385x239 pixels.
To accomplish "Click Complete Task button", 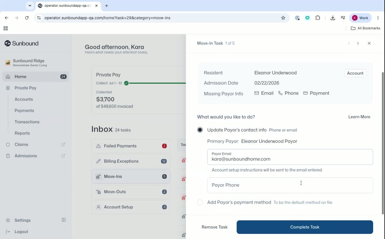I will pyautogui.click(x=305, y=227).
